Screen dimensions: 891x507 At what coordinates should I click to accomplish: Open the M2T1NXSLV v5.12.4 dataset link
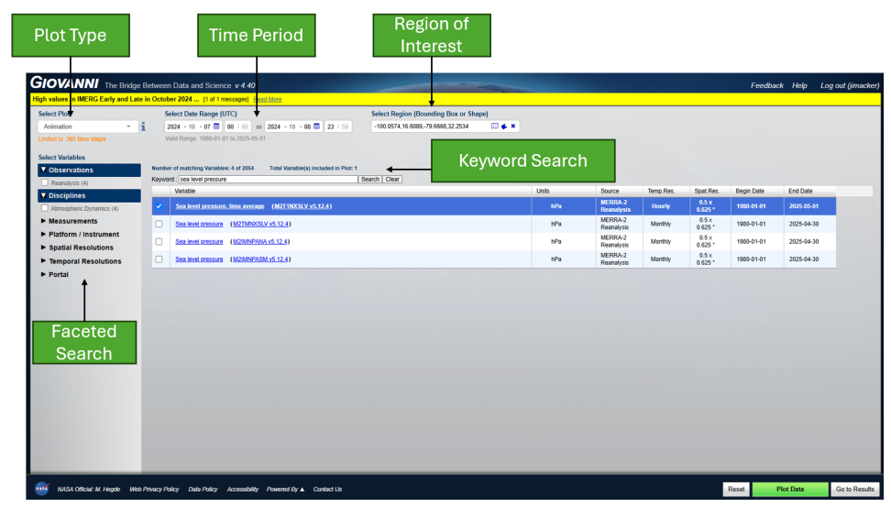(302, 206)
